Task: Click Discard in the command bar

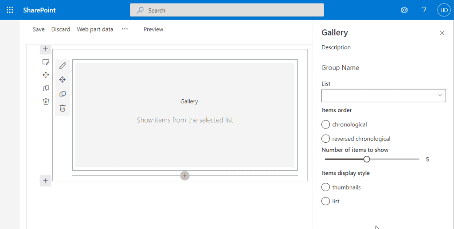Action: [60, 29]
